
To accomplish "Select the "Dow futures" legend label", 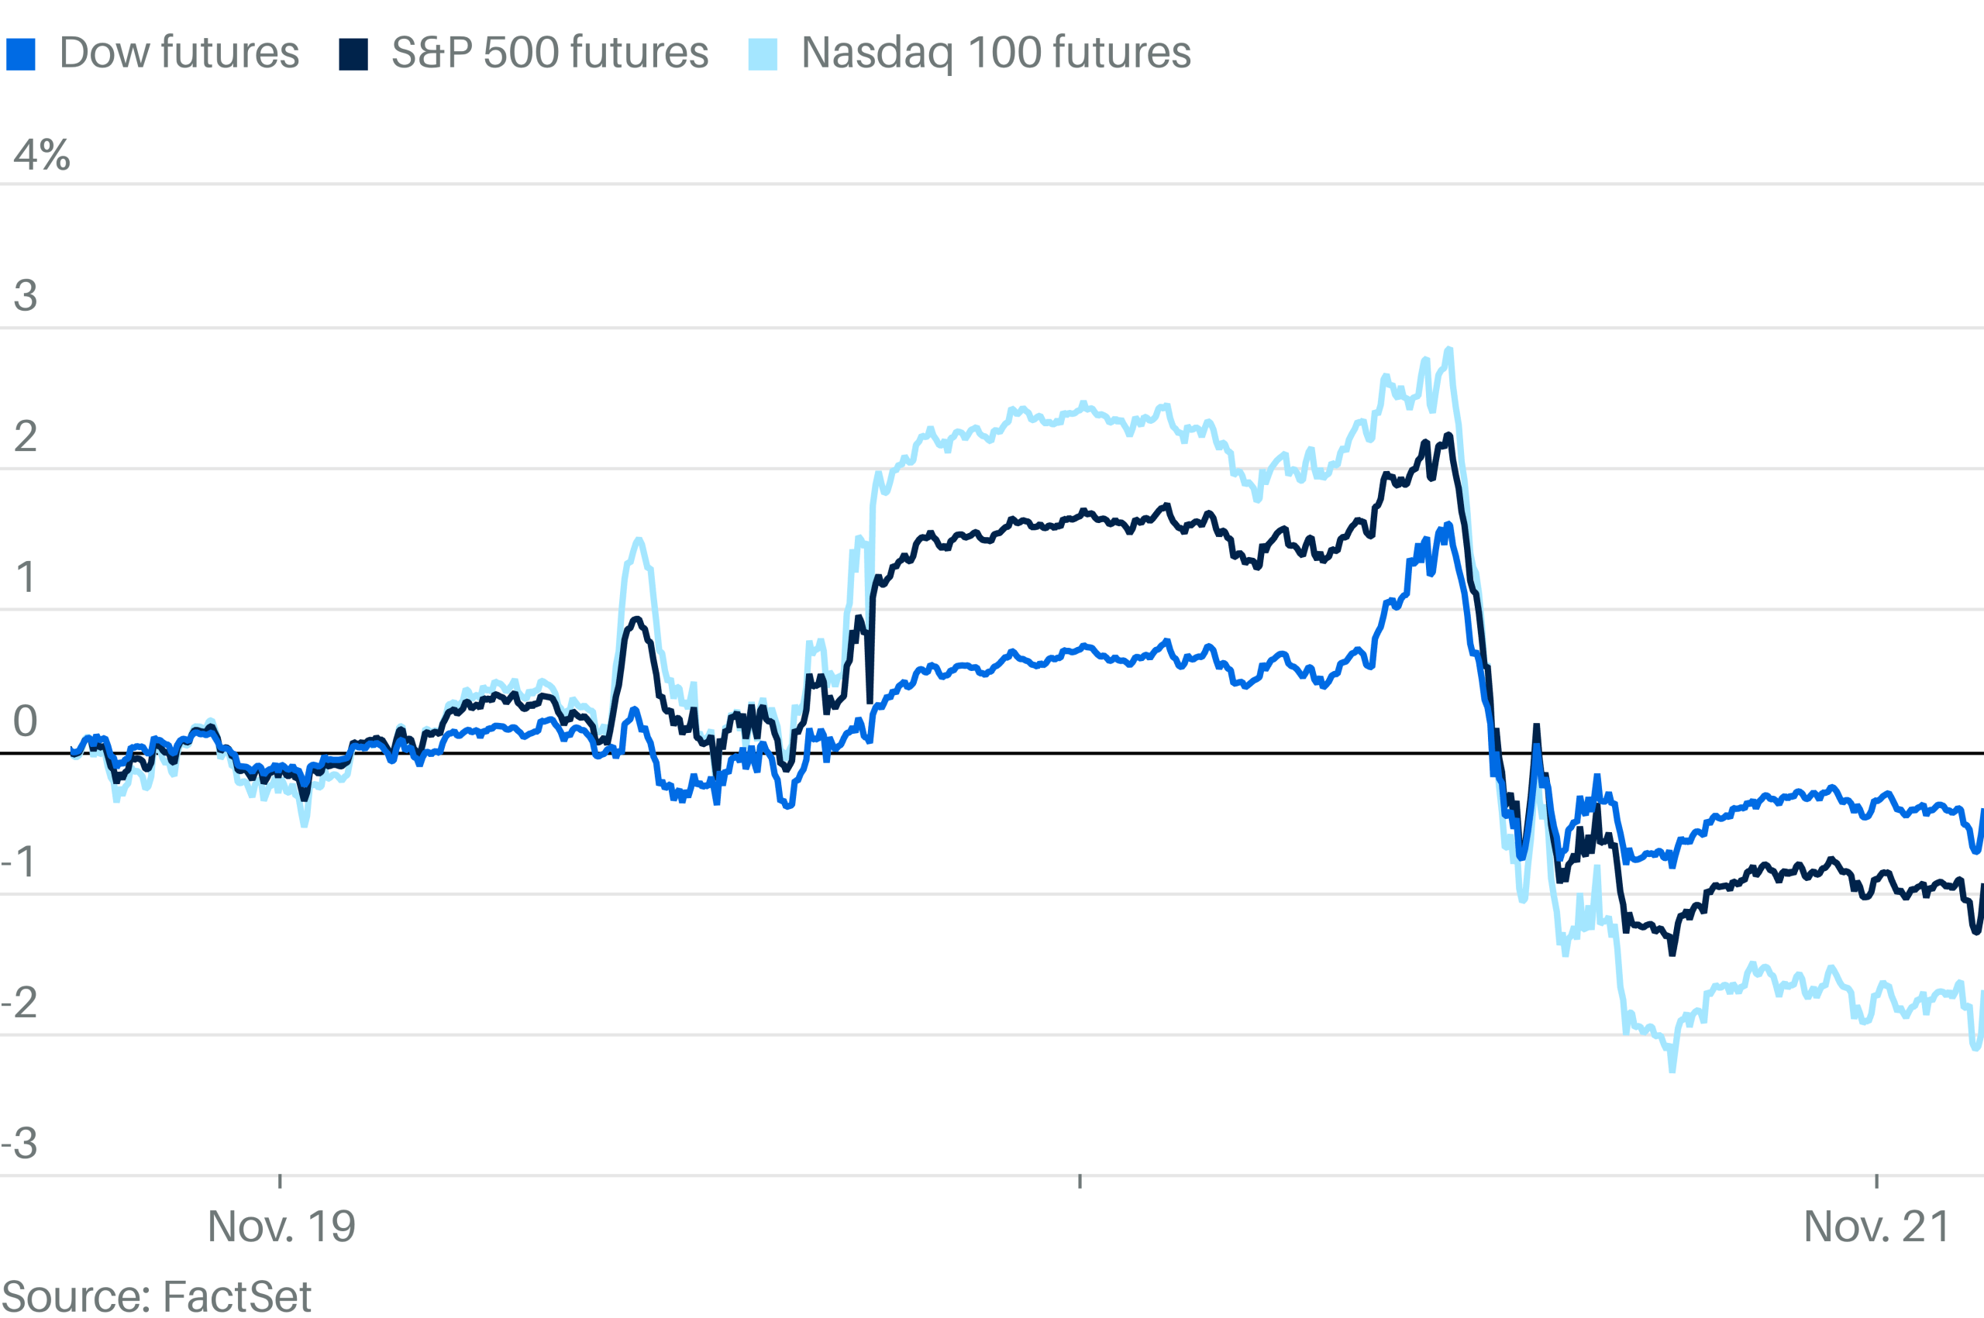I will pyautogui.click(x=179, y=53).
